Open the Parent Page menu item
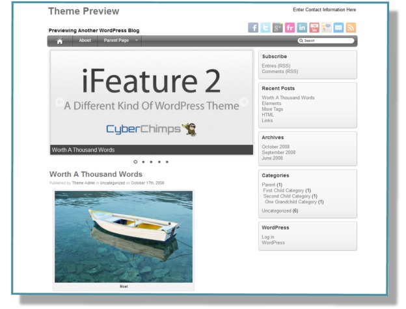 (x=116, y=40)
